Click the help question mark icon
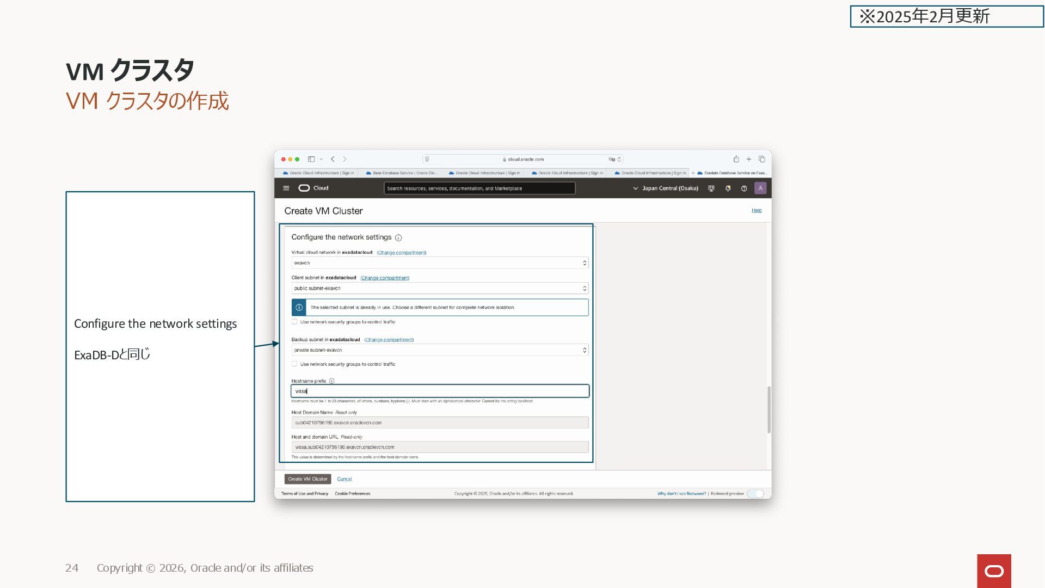The height and width of the screenshot is (588, 1045). (744, 188)
